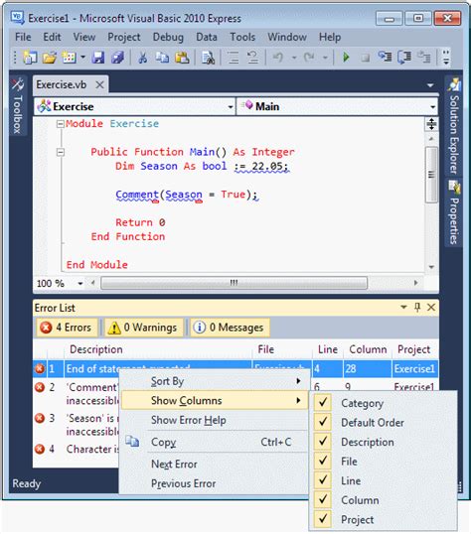Click the Step Over toolbar icon

coord(404,57)
